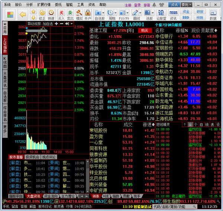This screenshot has height=211, width=223.
Task: Toggle the 表 filter in 短线精灵
Action: pos(212,125)
